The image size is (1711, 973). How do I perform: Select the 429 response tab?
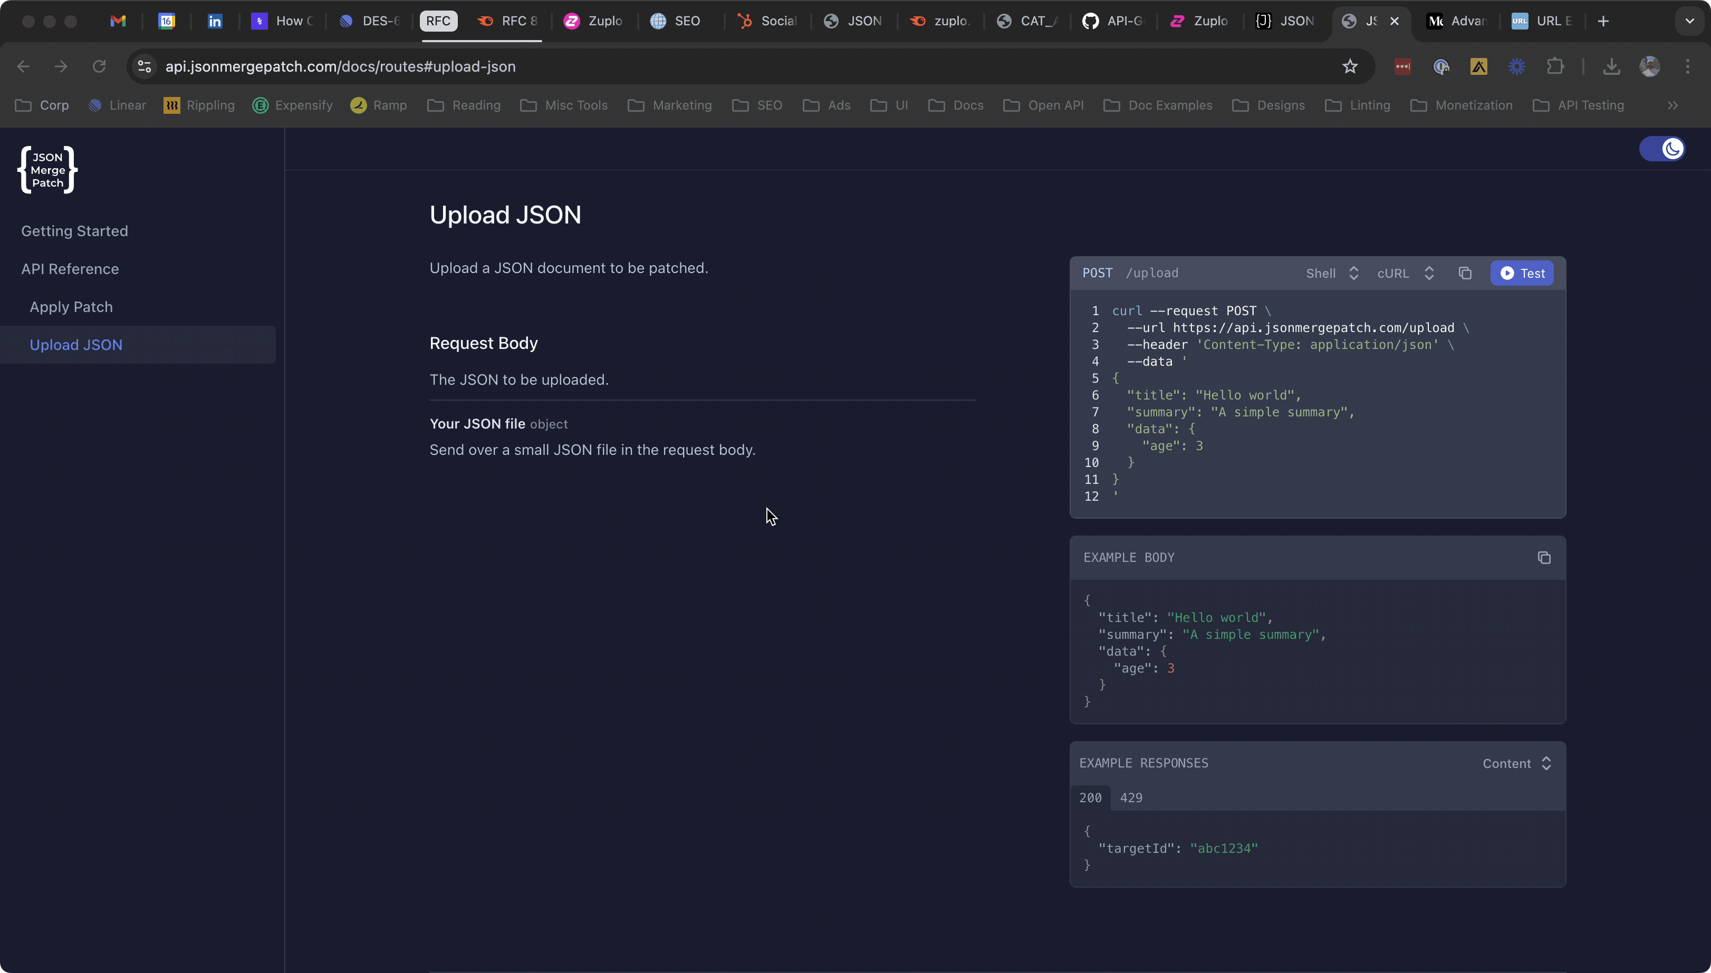(1131, 797)
